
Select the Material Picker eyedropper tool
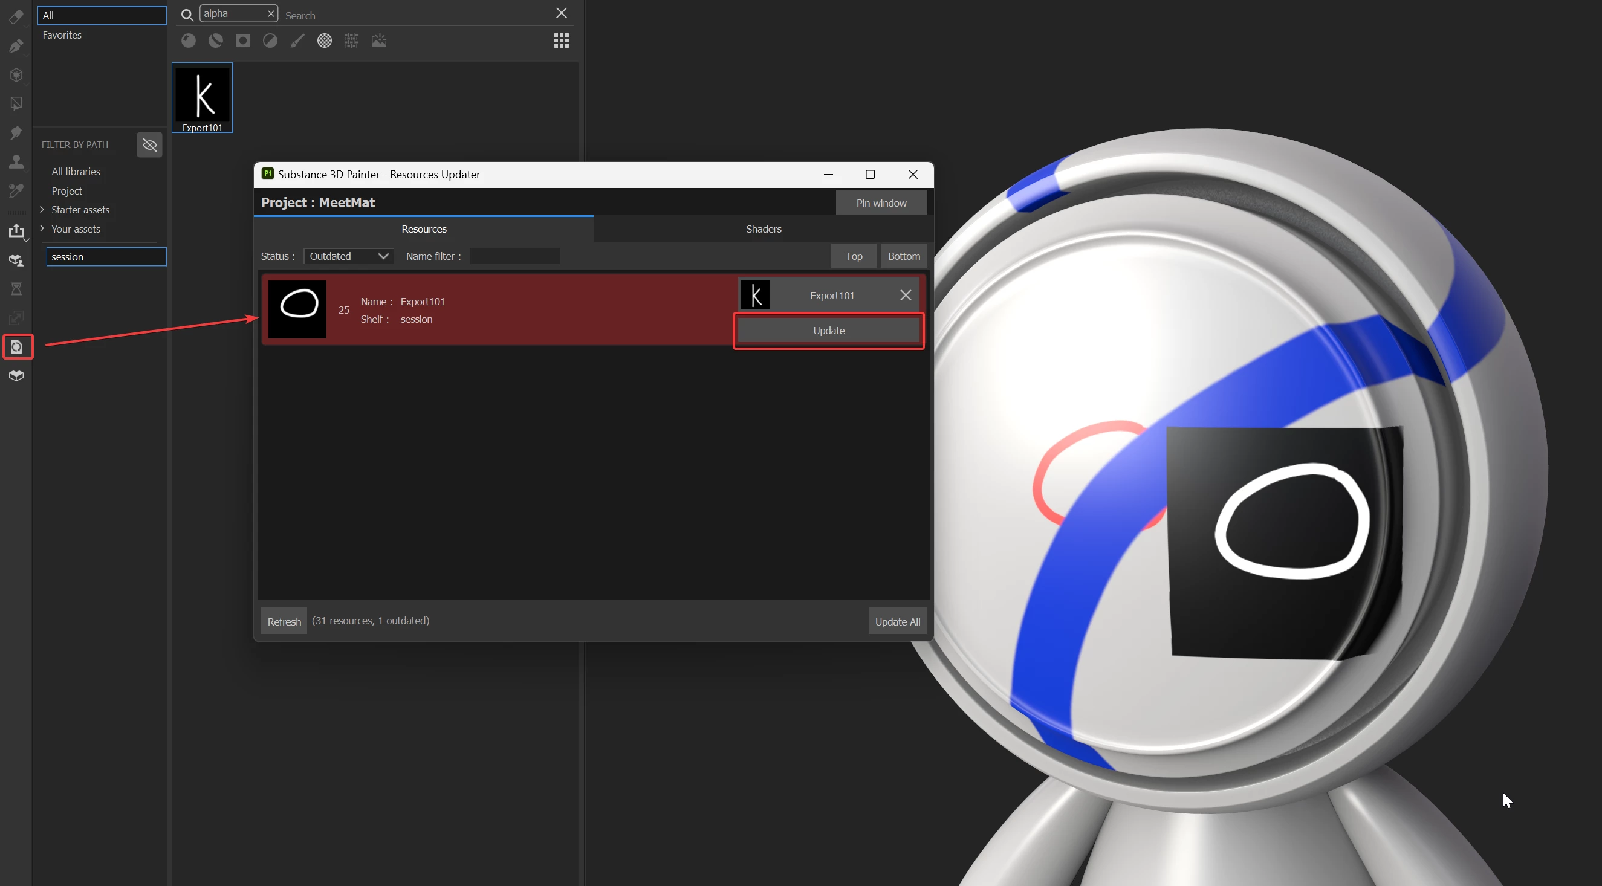(x=16, y=191)
